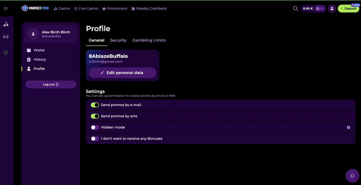Toggle Send promos by sms
This screenshot has width=361, height=185.
coord(95,116)
